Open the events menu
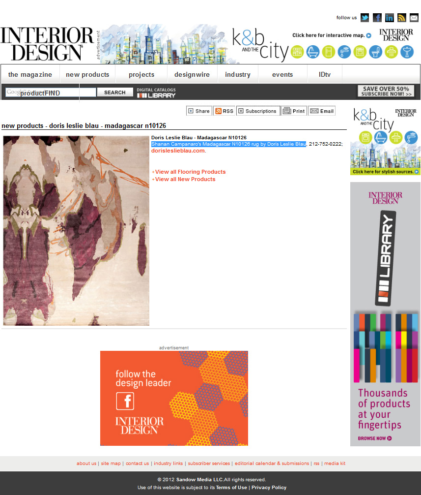The height and width of the screenshot is (495, 421). tap(282, 74)
